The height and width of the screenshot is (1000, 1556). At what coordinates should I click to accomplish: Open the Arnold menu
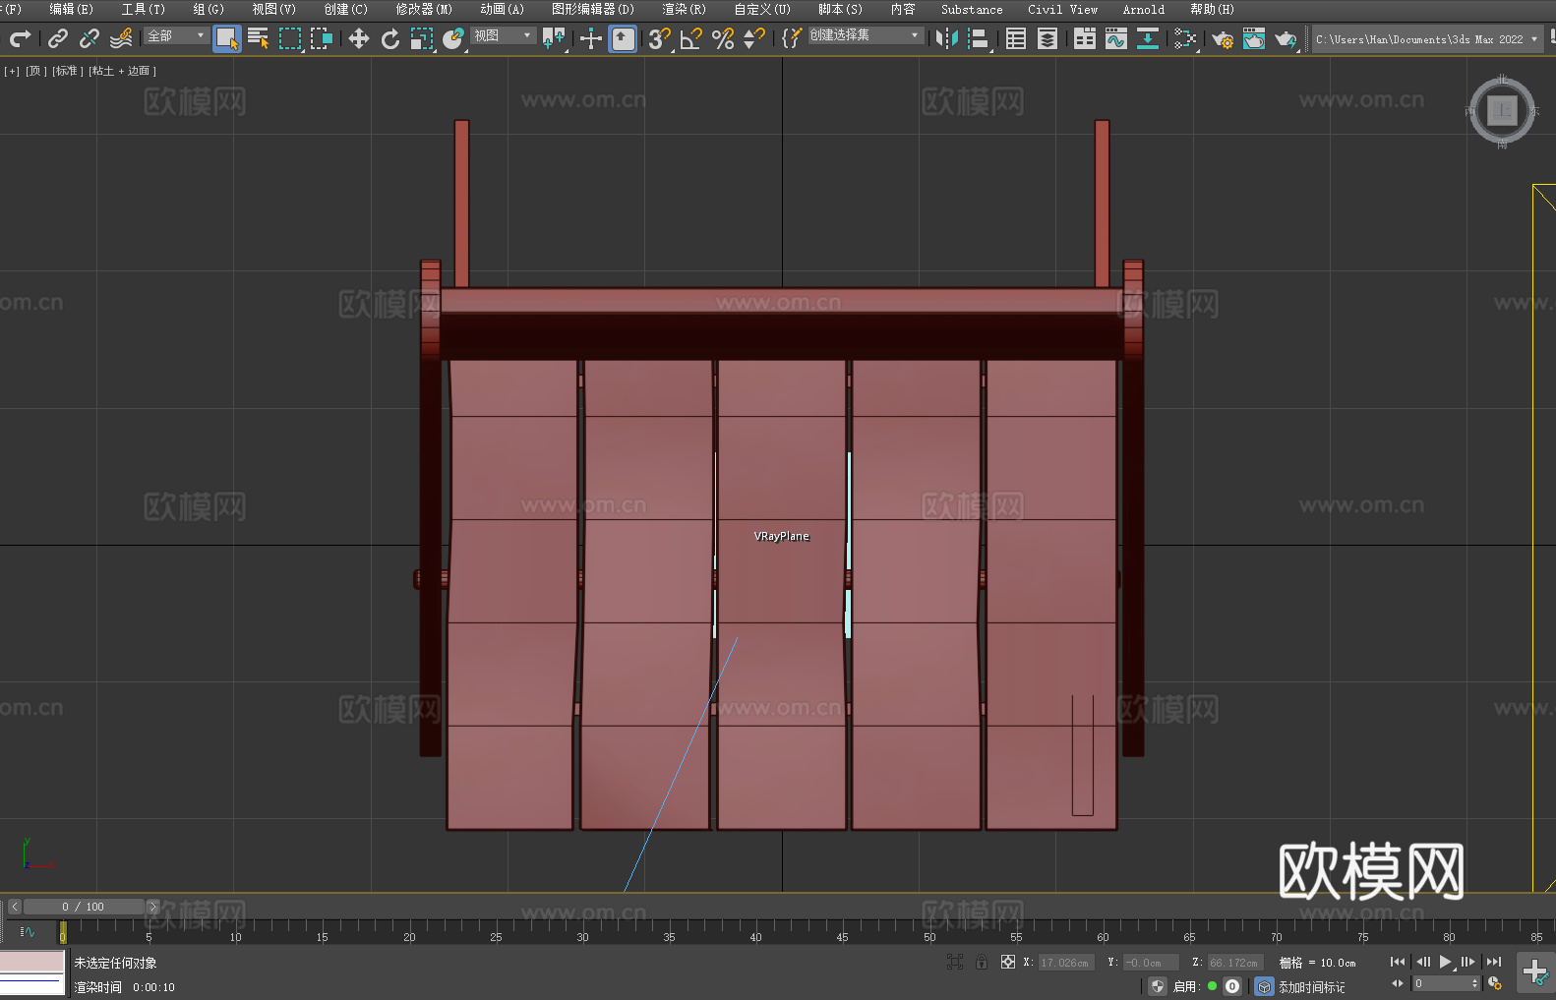click(1143, 9)
